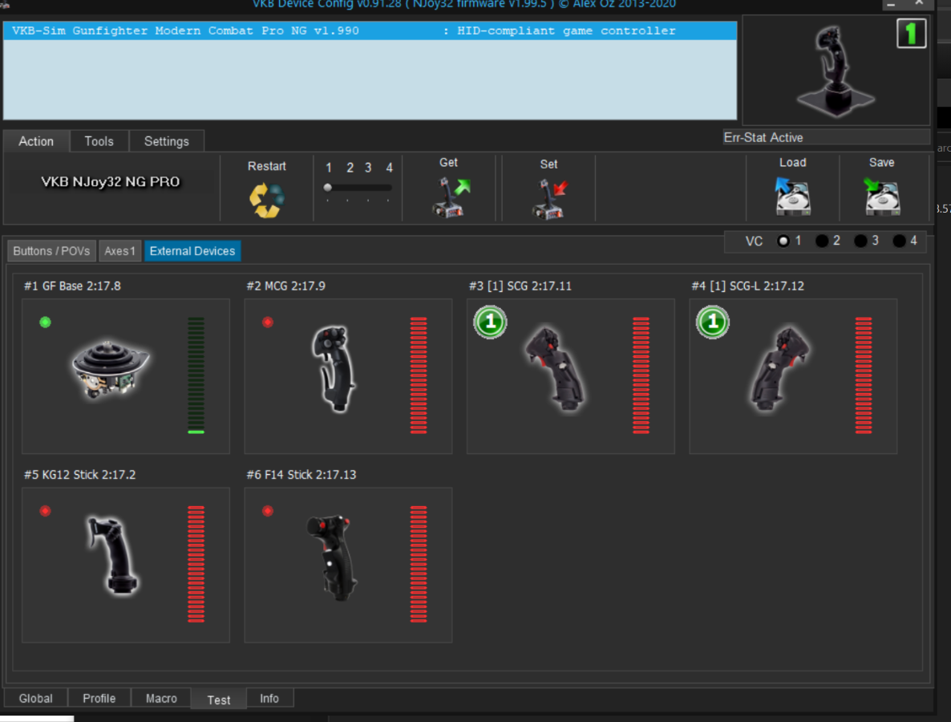Open the Settings tab
Screen dimensions: 951x722
pyautogui.click(x=166, y=140)
